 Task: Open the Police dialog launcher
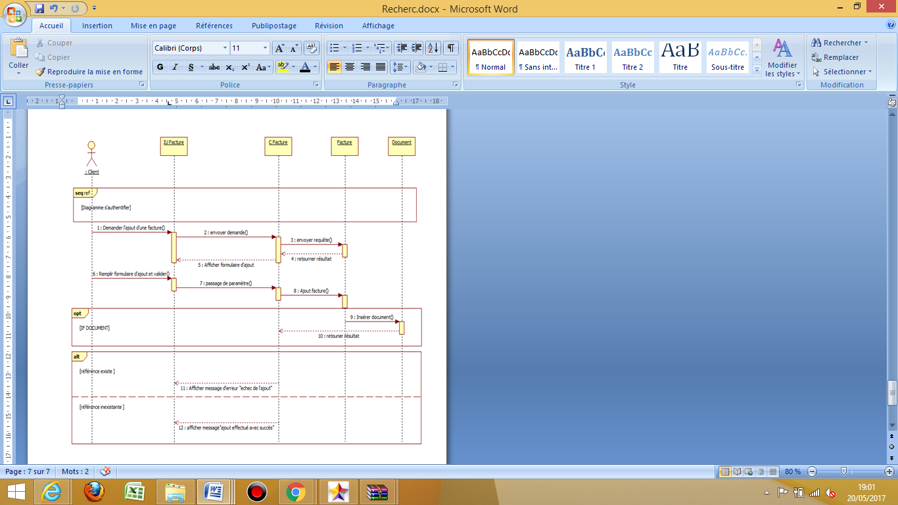316,85
